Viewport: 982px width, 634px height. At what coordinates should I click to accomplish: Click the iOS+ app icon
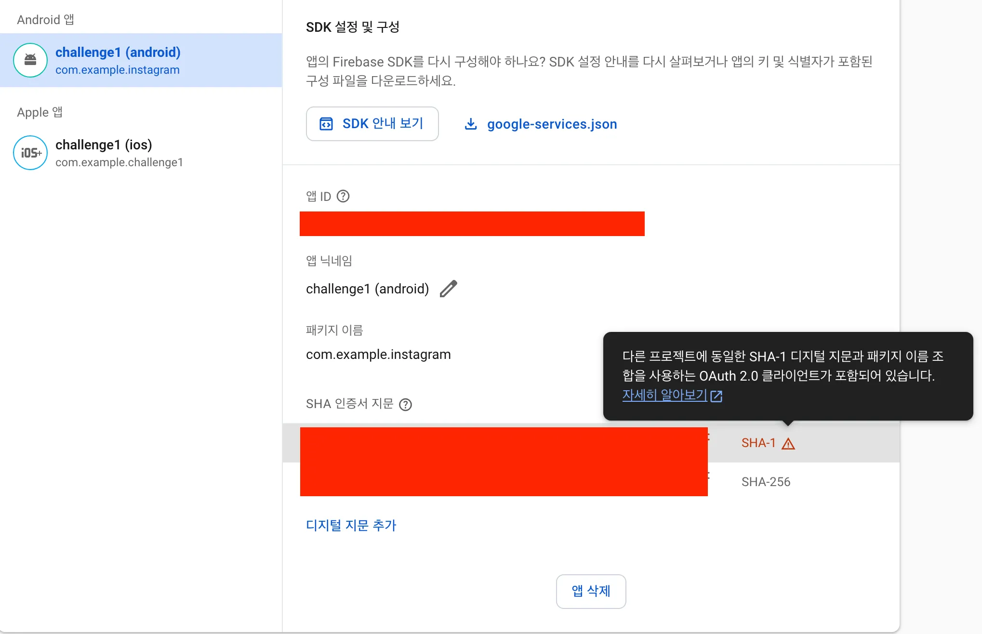coord(30,153)
